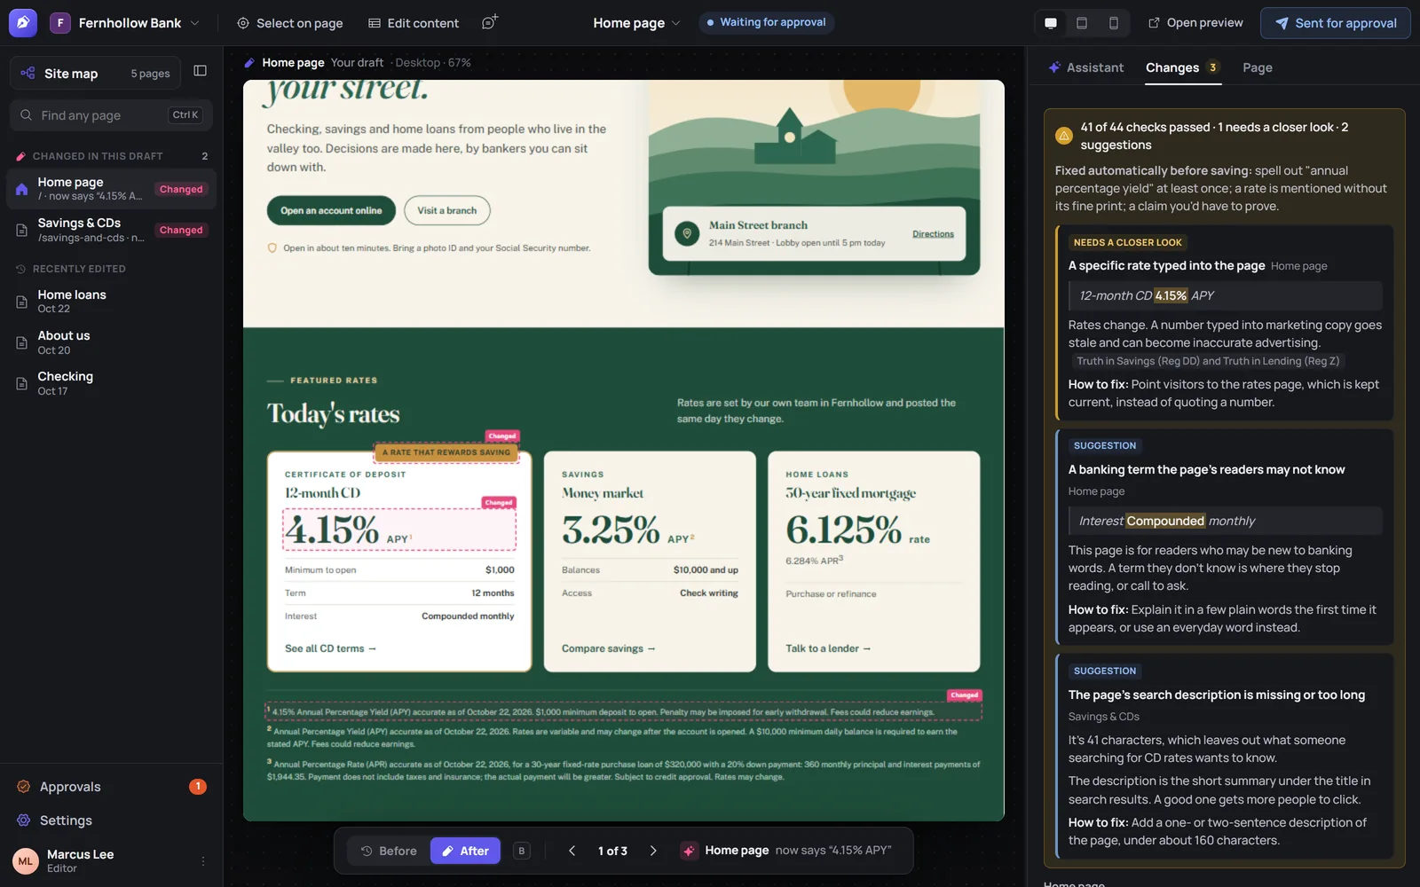Switch to the Page tab
Viewport: 1420px width, 887px height.
(1258, 67)
